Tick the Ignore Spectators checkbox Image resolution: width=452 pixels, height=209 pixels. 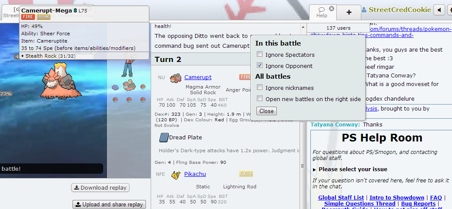(260, 54)
